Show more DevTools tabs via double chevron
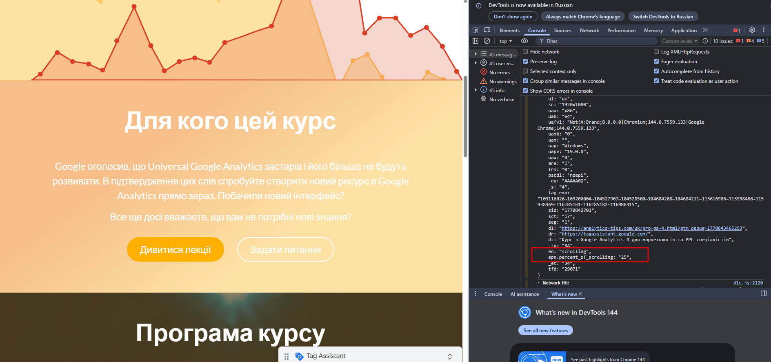 705,30
